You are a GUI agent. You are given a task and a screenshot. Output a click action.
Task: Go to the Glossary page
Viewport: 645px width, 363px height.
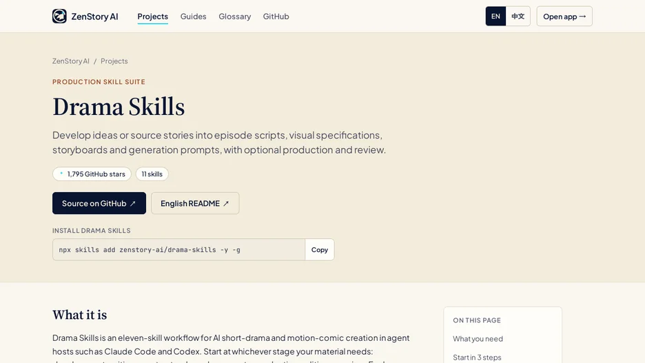(234, 17)
